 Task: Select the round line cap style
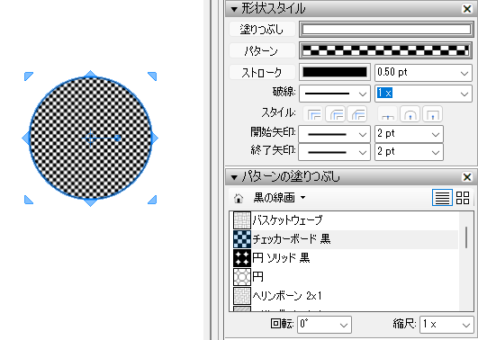pyautogui.click(x=410, y=114)
